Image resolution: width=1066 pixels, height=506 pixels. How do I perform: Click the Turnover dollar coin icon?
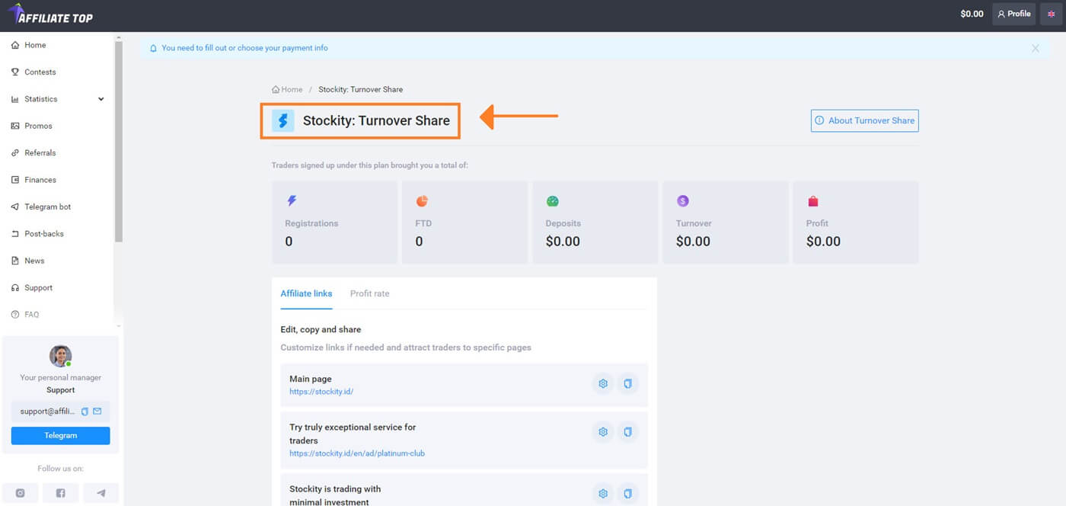[683, 201]
